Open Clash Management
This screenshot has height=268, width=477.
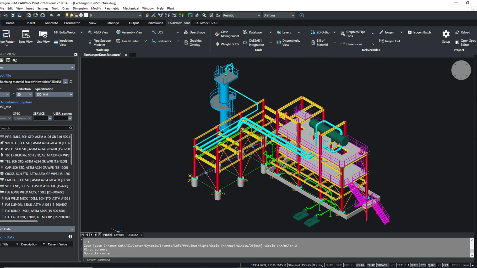point(227,34)
